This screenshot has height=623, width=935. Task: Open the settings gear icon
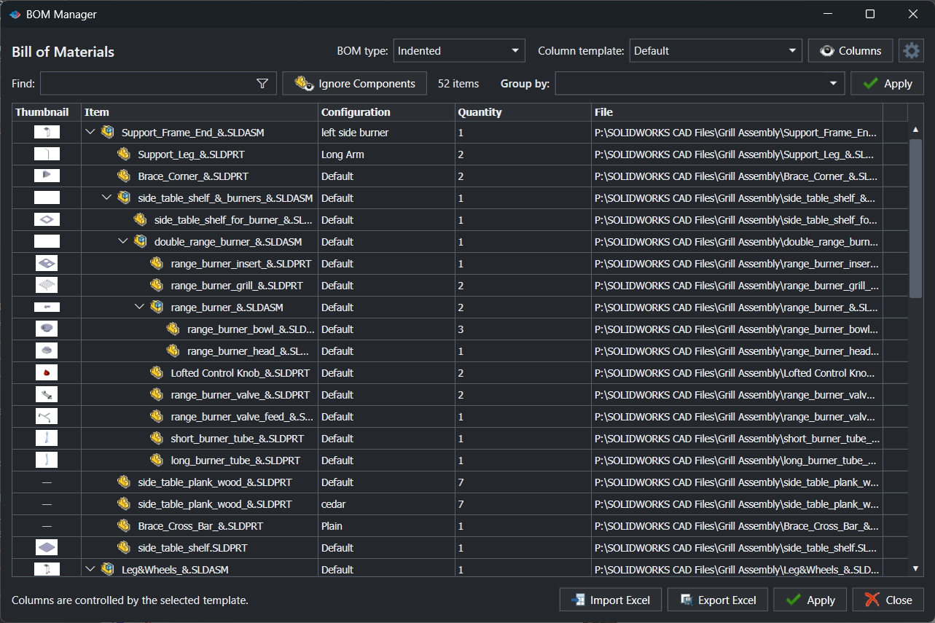point(911,51)
